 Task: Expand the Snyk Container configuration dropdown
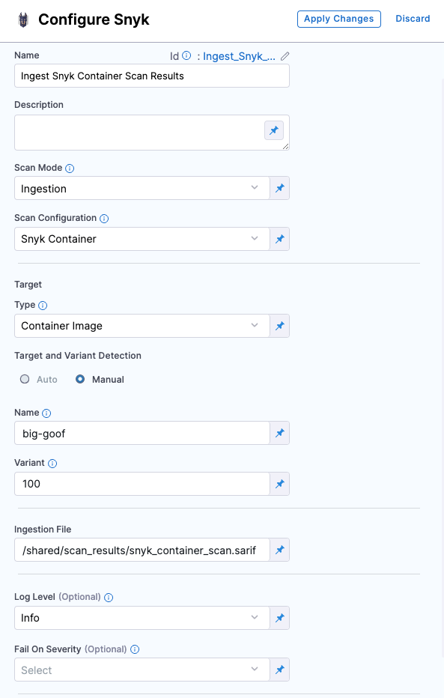click(142, 239)
